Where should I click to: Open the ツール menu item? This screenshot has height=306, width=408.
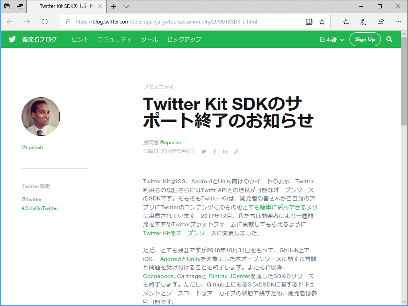click(149, 39)
